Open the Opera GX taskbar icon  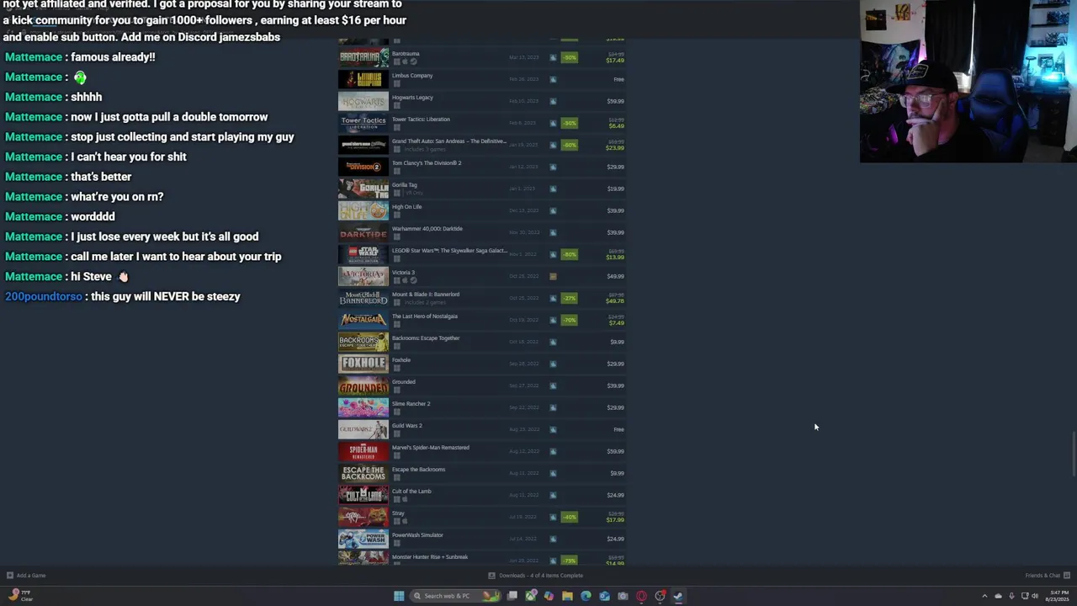[641, 596]
